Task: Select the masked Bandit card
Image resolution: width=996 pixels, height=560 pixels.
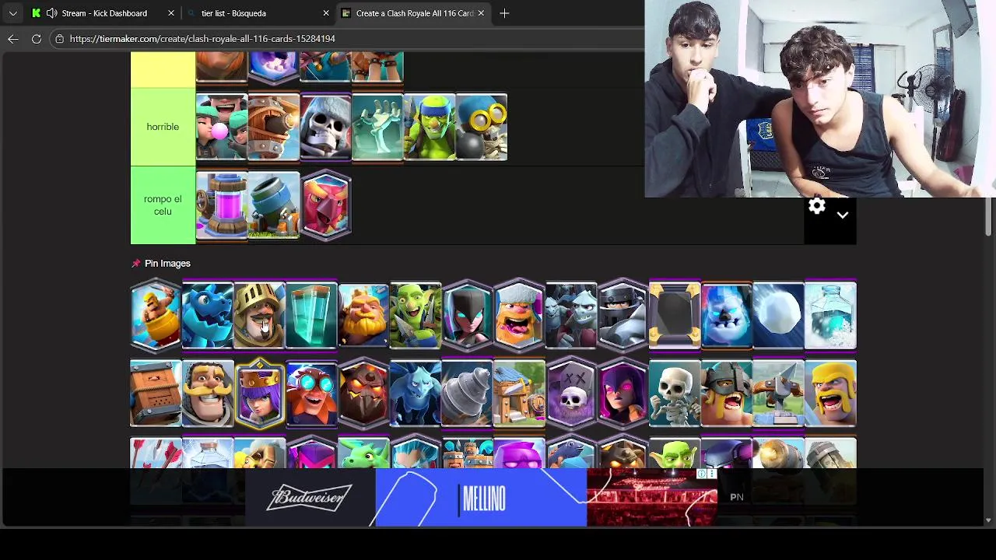Action: (x=467, y=315)
